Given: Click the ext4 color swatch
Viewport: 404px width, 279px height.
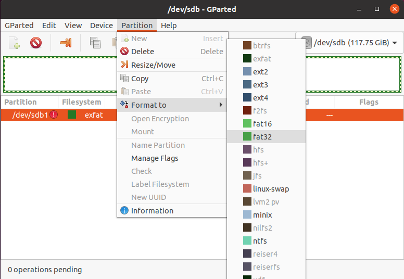Looking at the screenshot, I should point(247,98).
